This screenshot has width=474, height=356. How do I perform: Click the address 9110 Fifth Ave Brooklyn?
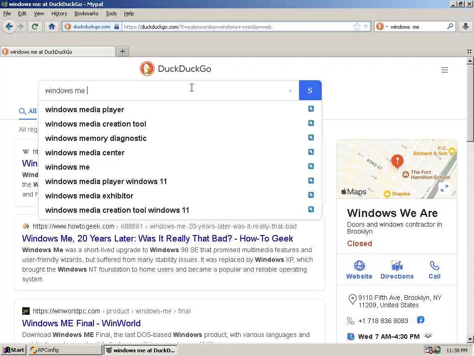pyautogui.click(x=399, y=301)
